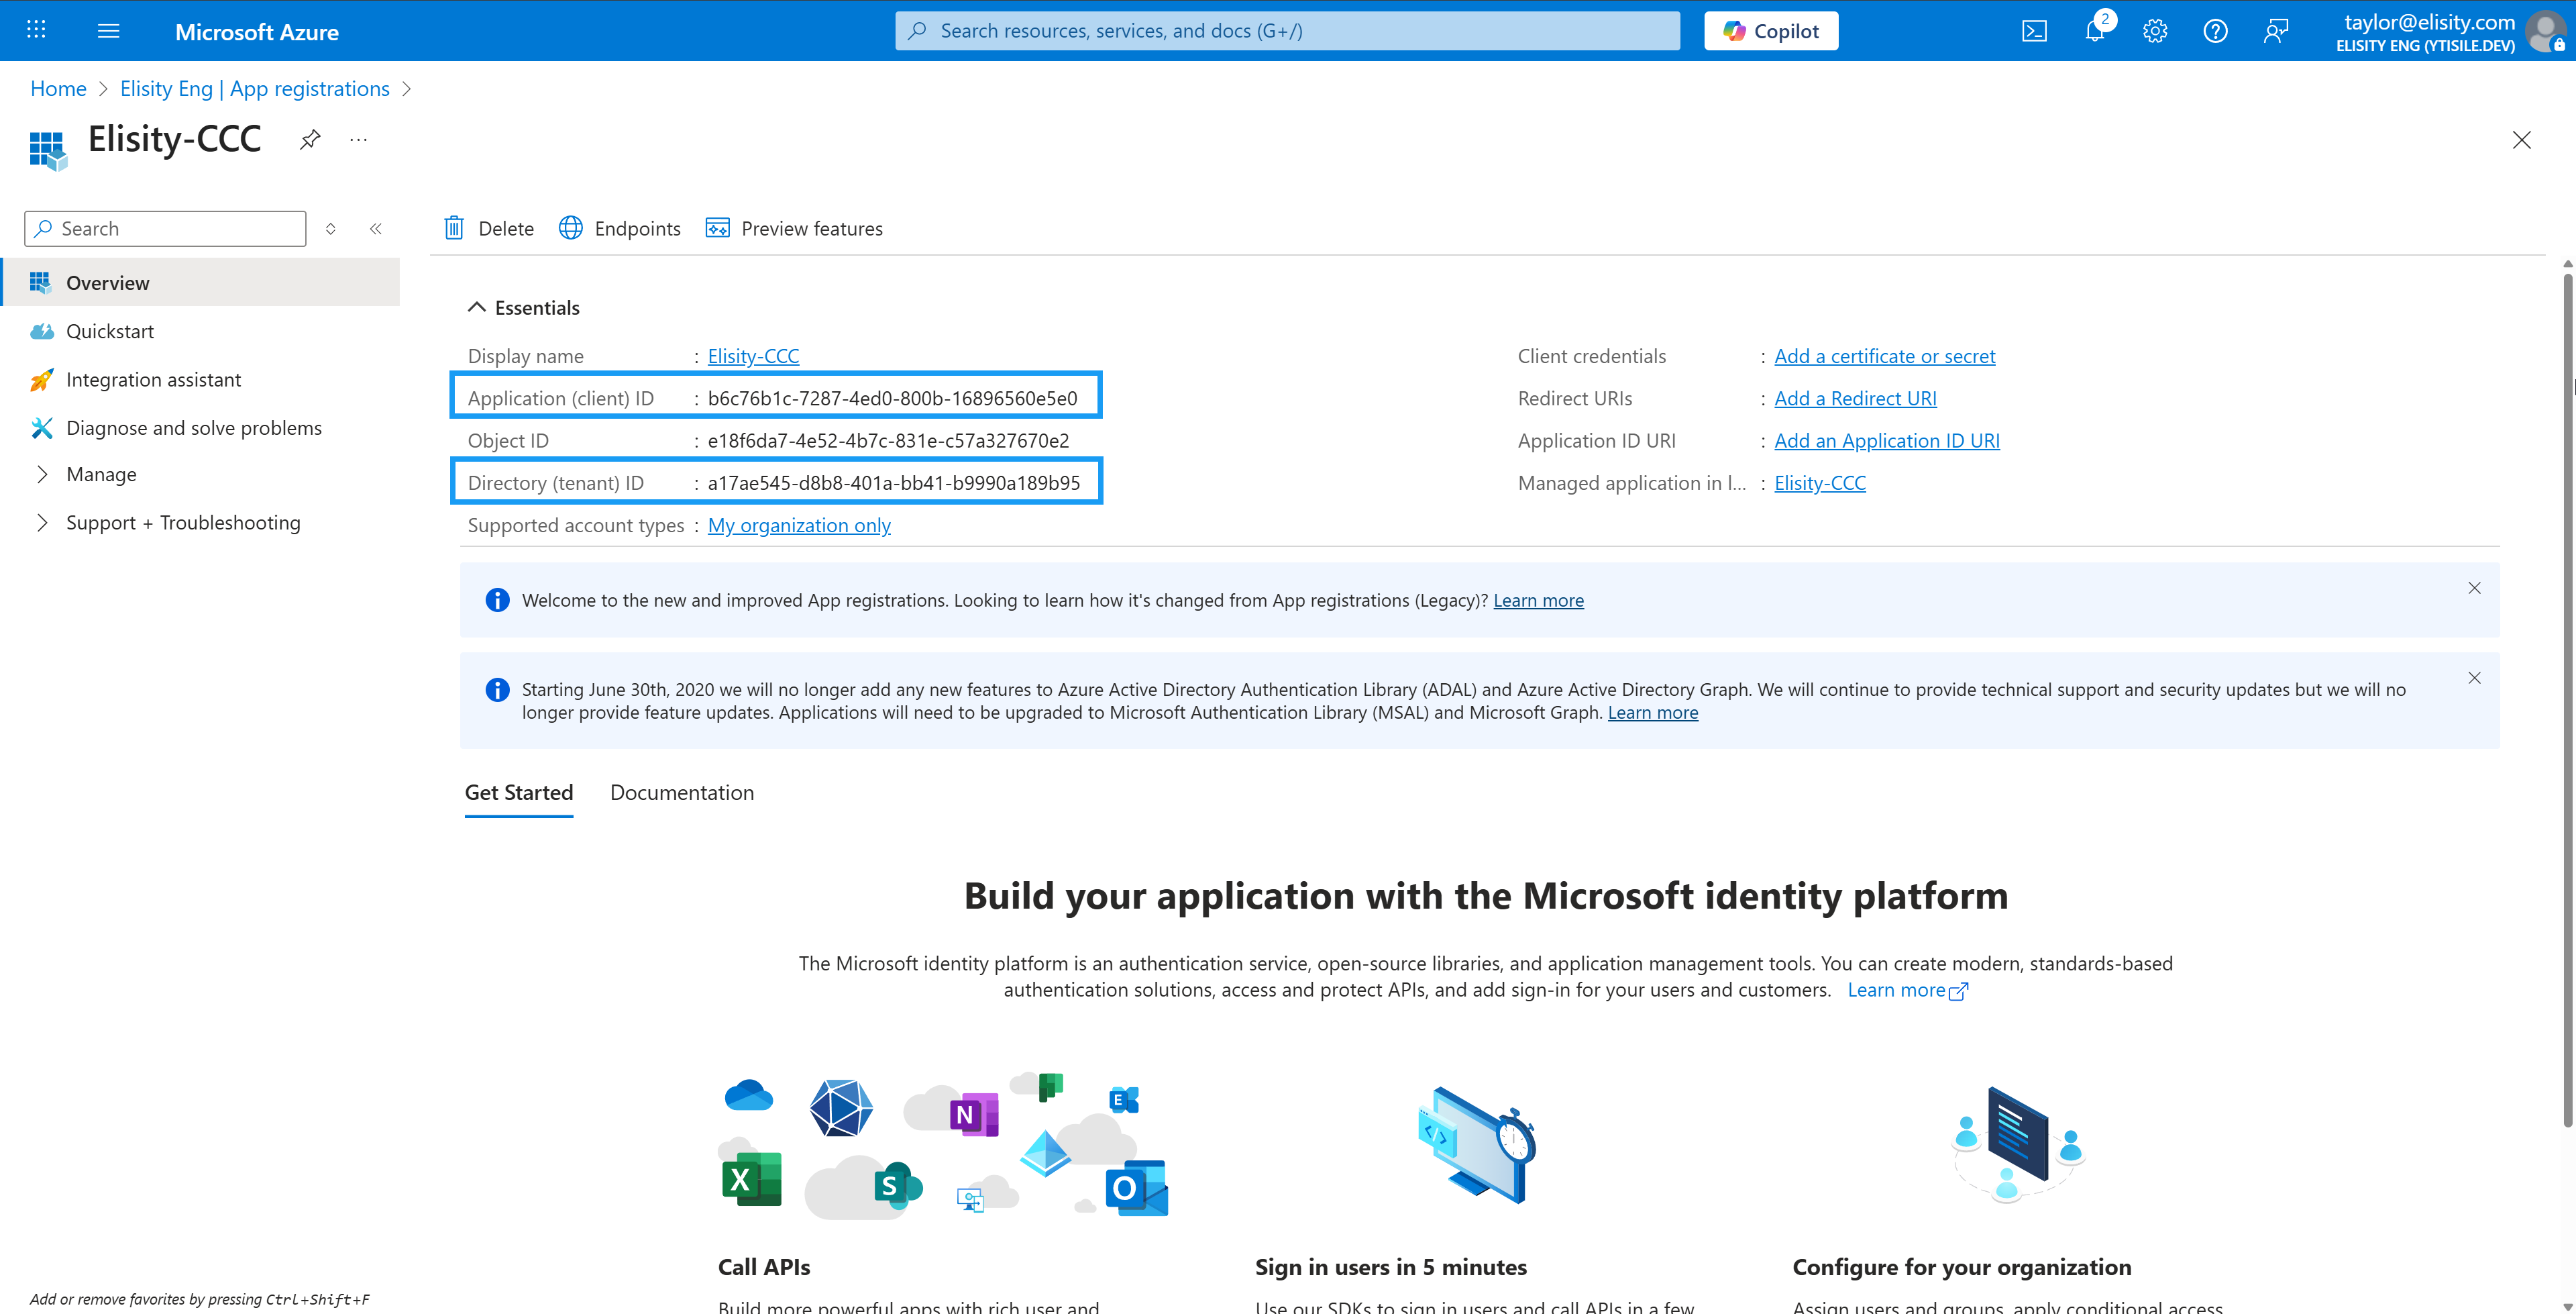Dismiss the ADAL deprecation notice
The image size is (2576, 1314).
click(x=2474, y=678)
